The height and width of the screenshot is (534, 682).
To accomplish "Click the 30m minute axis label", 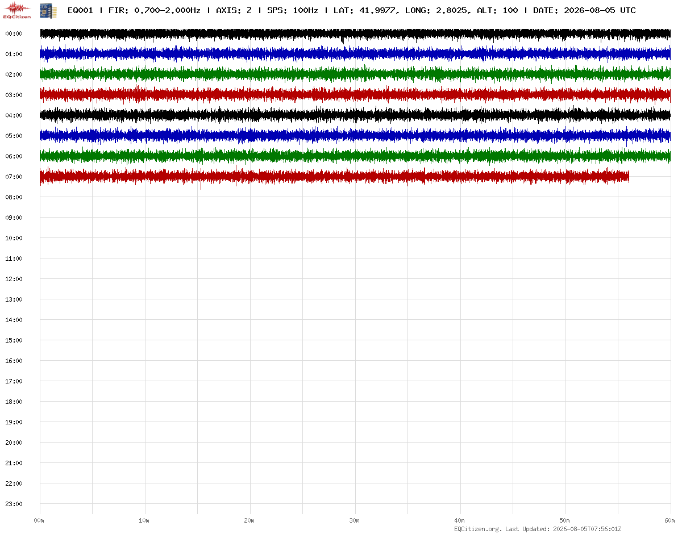I will 355,520.
